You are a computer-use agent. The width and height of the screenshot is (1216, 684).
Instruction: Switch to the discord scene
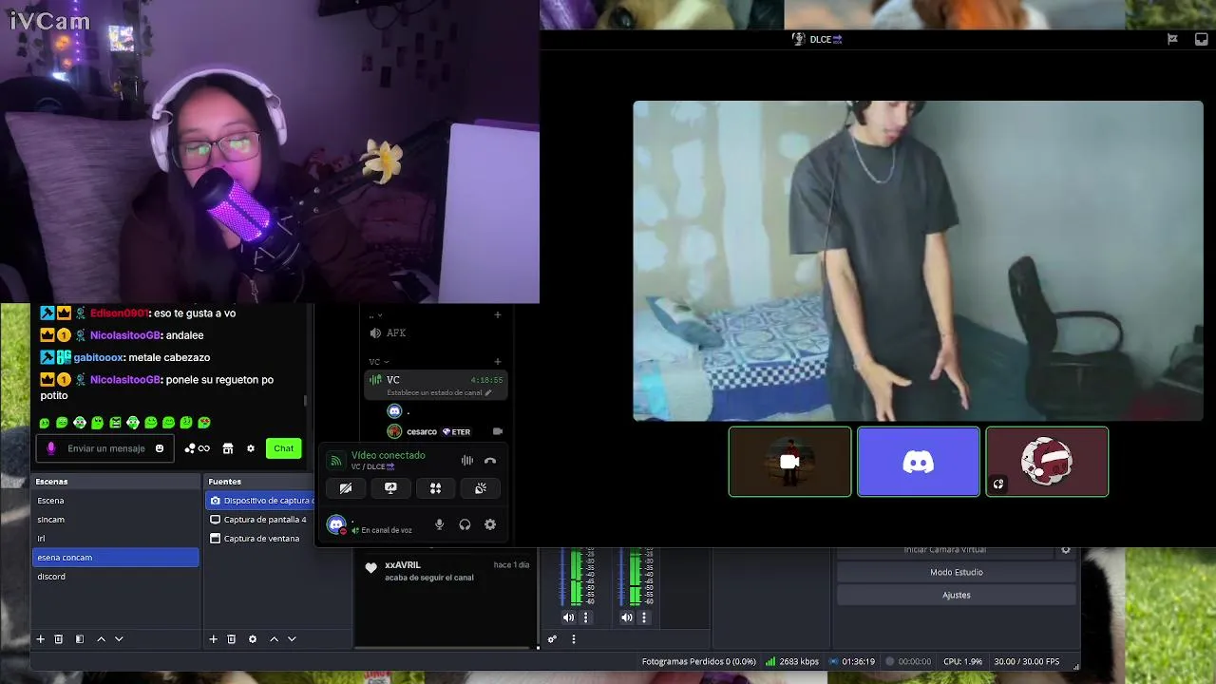click(116, 577)
